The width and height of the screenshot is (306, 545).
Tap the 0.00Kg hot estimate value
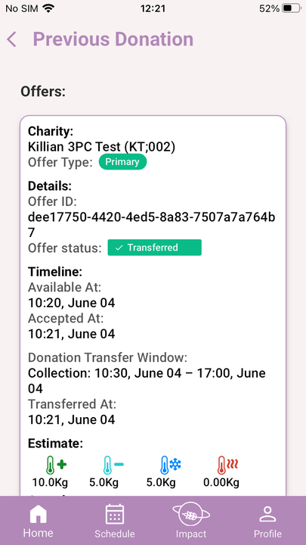pyautogui.click(x=221, y=482)
